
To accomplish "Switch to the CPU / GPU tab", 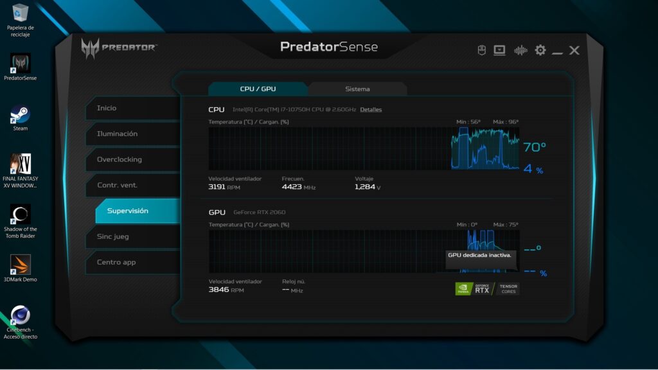I will (x=258, y=89).
